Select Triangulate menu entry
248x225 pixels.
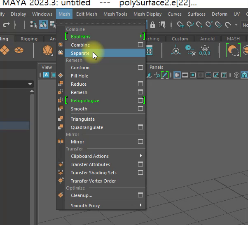pyautogui.click(x=105, y=119)
